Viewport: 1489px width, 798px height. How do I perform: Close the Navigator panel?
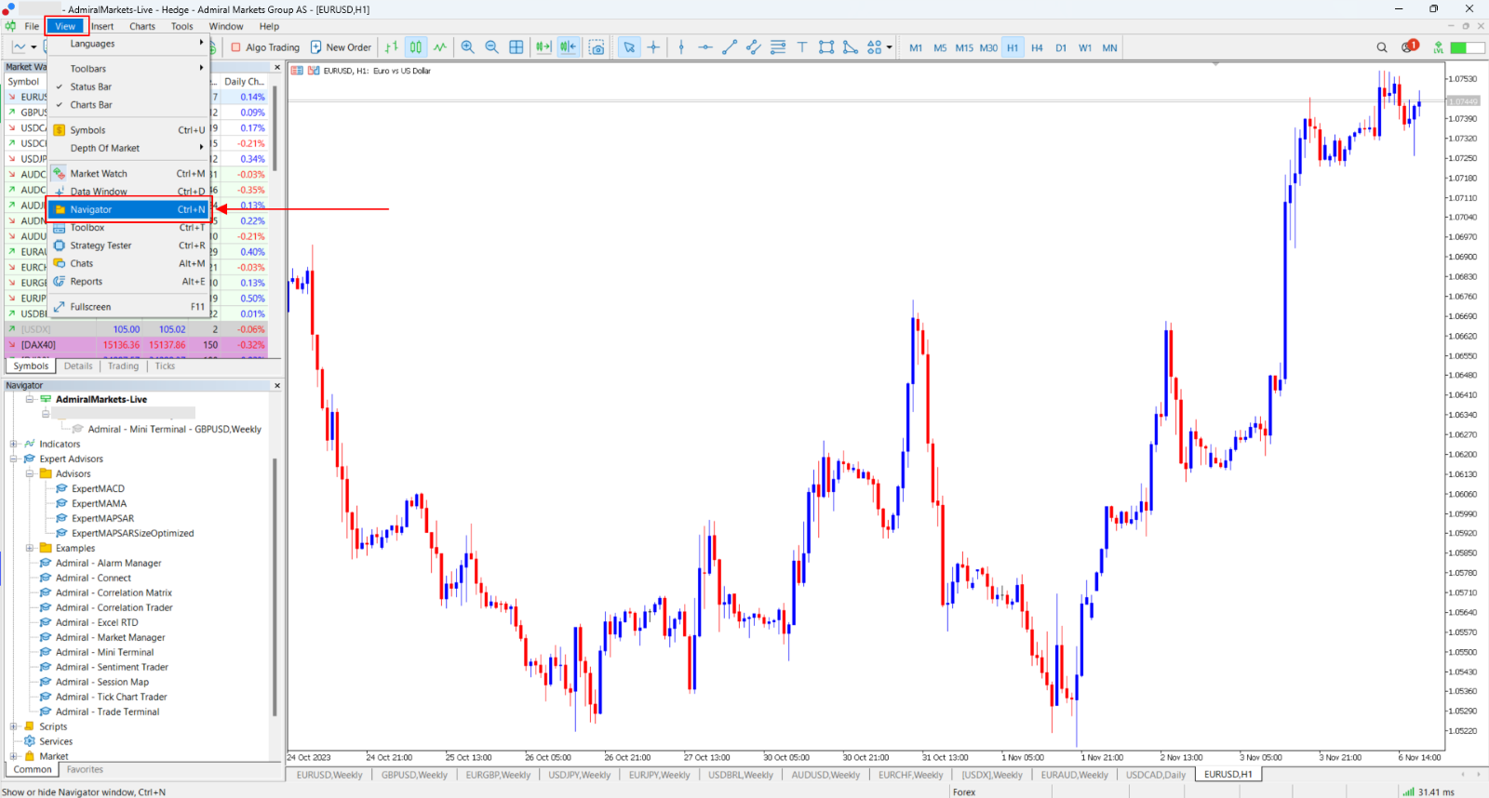click(x=276, y=385)
